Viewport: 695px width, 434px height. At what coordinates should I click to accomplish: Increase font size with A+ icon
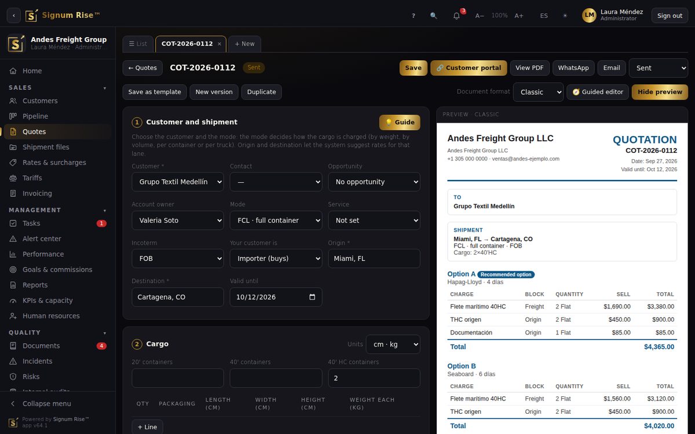click(x=519, y=16)
